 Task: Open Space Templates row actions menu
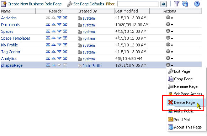coord(170,38)
